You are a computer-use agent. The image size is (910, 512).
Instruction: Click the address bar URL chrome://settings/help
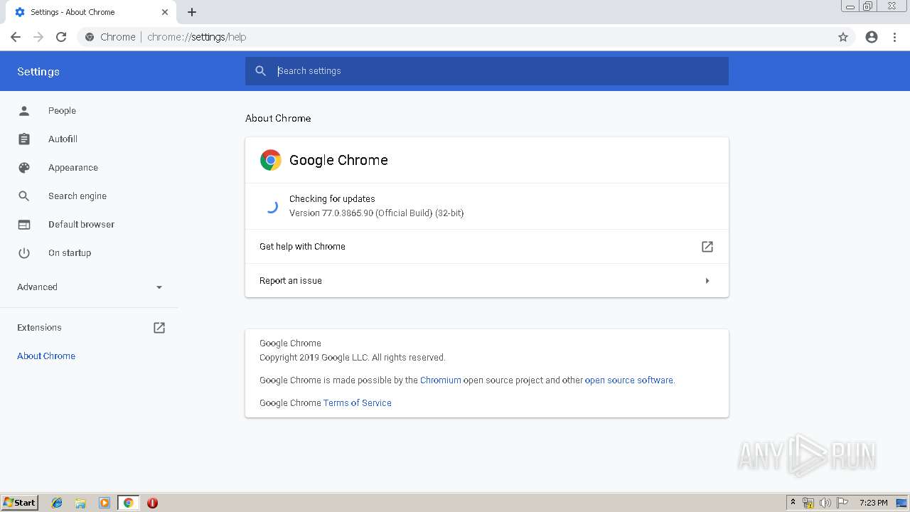[x=197, y=37]
